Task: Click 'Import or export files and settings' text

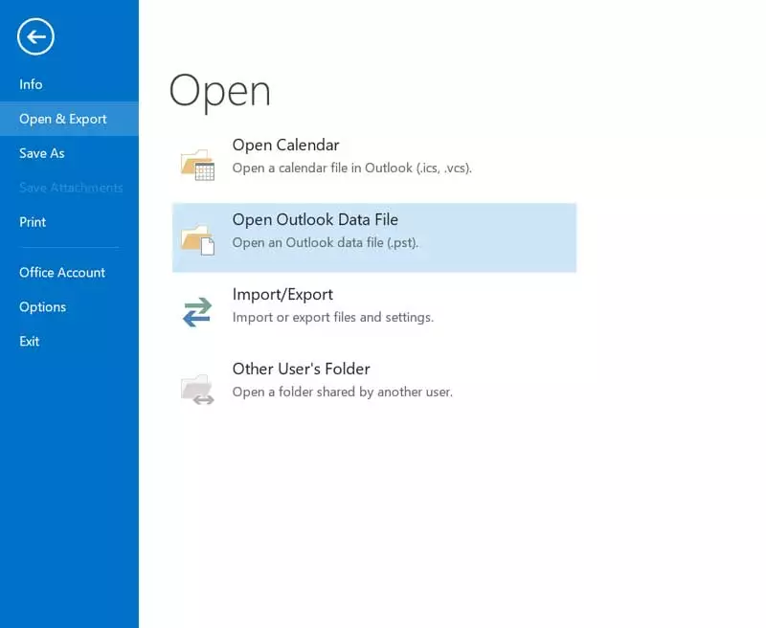Action: 332,317
